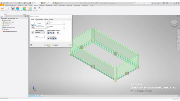The height and width of the screenshot is (101, 180).
Task: Open the Powierzchnia surface analysis tool
Action: click(x=24, y=9)
